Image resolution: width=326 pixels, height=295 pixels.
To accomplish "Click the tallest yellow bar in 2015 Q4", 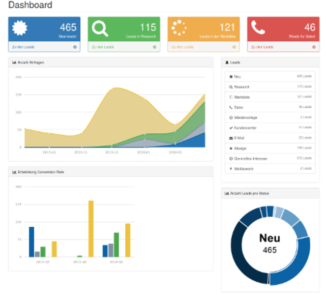I will point(91,229).
